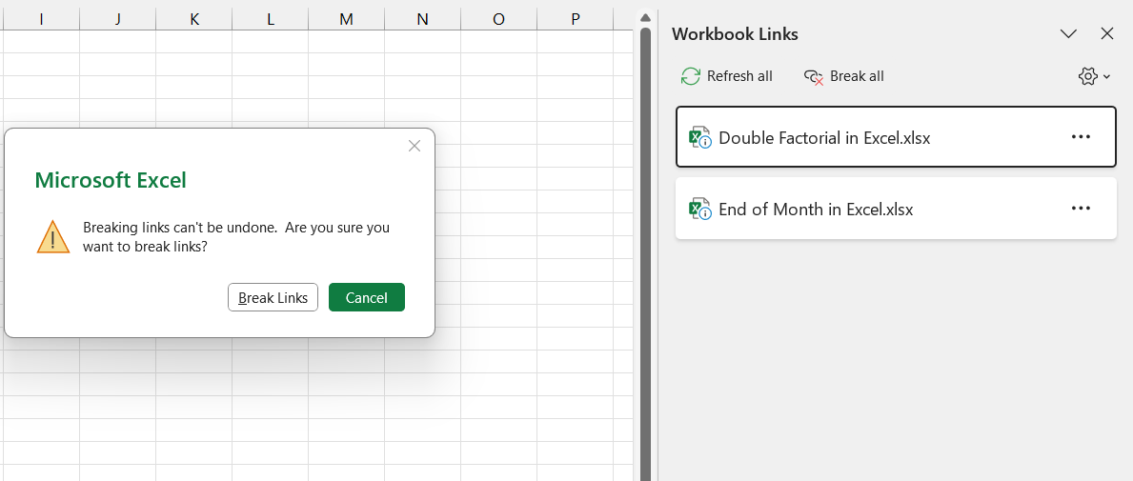Image resolution: width=1133 pixels, height=481 pixels.
Task: Click the Refresh all icon
Action: (691, 76)
